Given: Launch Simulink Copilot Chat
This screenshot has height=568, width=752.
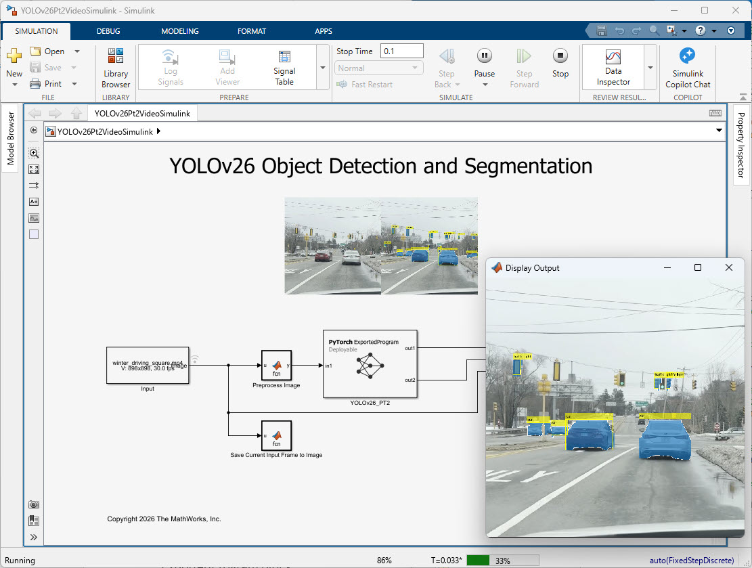Looking at the screenshot, I should click(688, 68).
